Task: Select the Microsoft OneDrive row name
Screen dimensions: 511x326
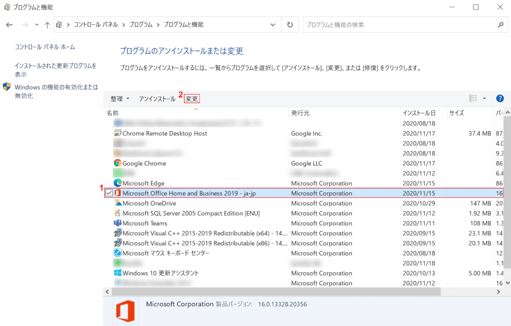Action: 149,203
